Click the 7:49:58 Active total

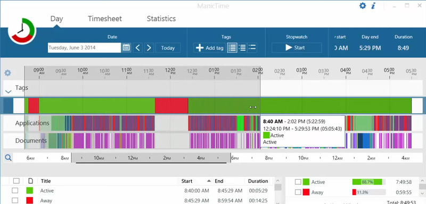pos(404,182)
